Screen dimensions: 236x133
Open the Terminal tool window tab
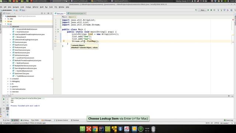(x=75, y=120)
